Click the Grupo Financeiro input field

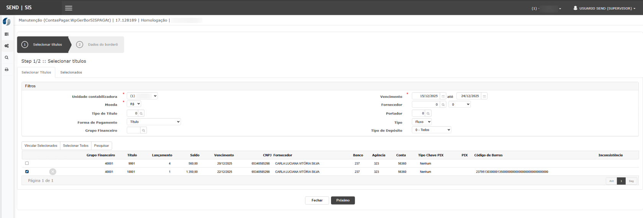[134, 130]
